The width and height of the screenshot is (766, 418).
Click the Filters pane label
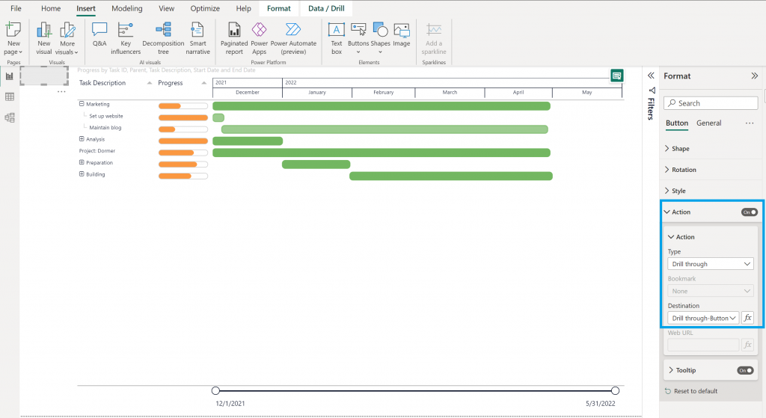pyautogui.click(x=651, y=108)
